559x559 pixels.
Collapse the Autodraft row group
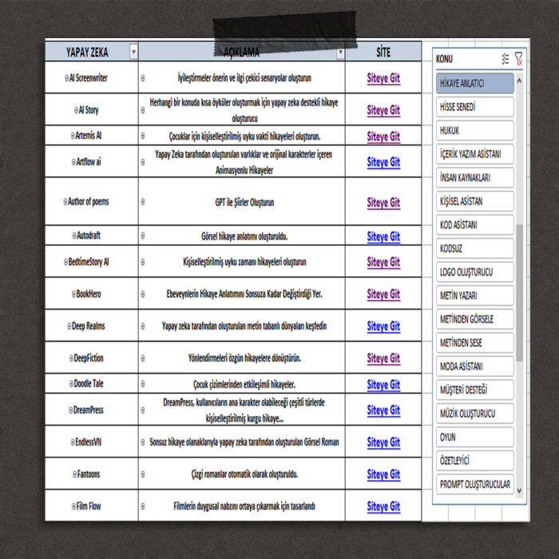click(x=74, y=236)
